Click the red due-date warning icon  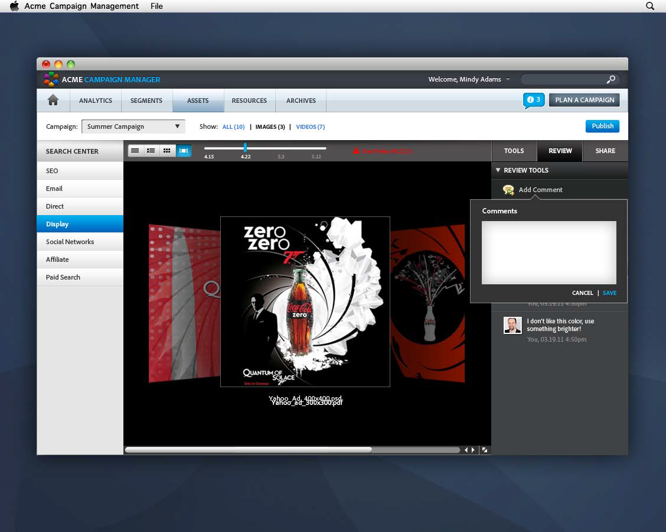[356, 151]
